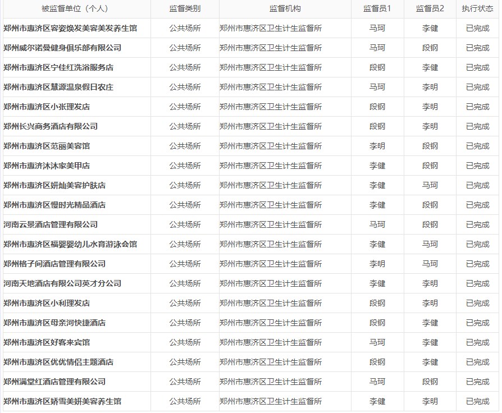Click 段钢 in 母亲河快捷酒店 row

(x=377, y=323)
